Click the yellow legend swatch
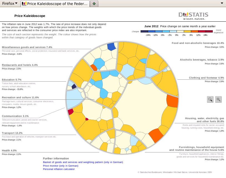Viewport: 226px width, 178px height. pyautogui.click(x=187, y=31)
